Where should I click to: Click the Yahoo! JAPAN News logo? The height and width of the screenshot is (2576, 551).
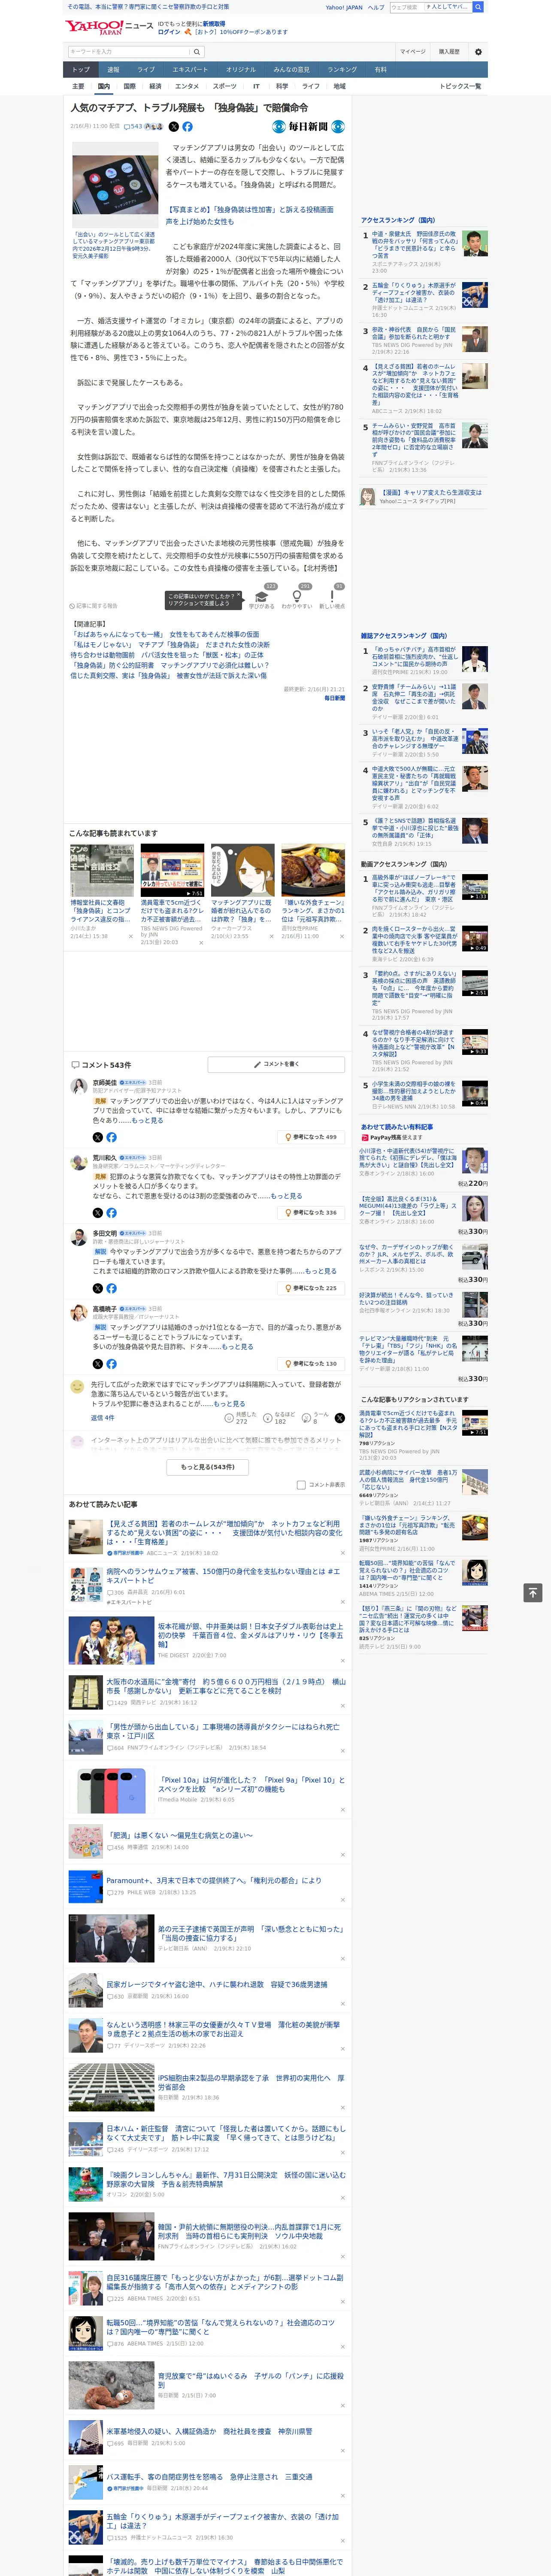tap(110, 27)
